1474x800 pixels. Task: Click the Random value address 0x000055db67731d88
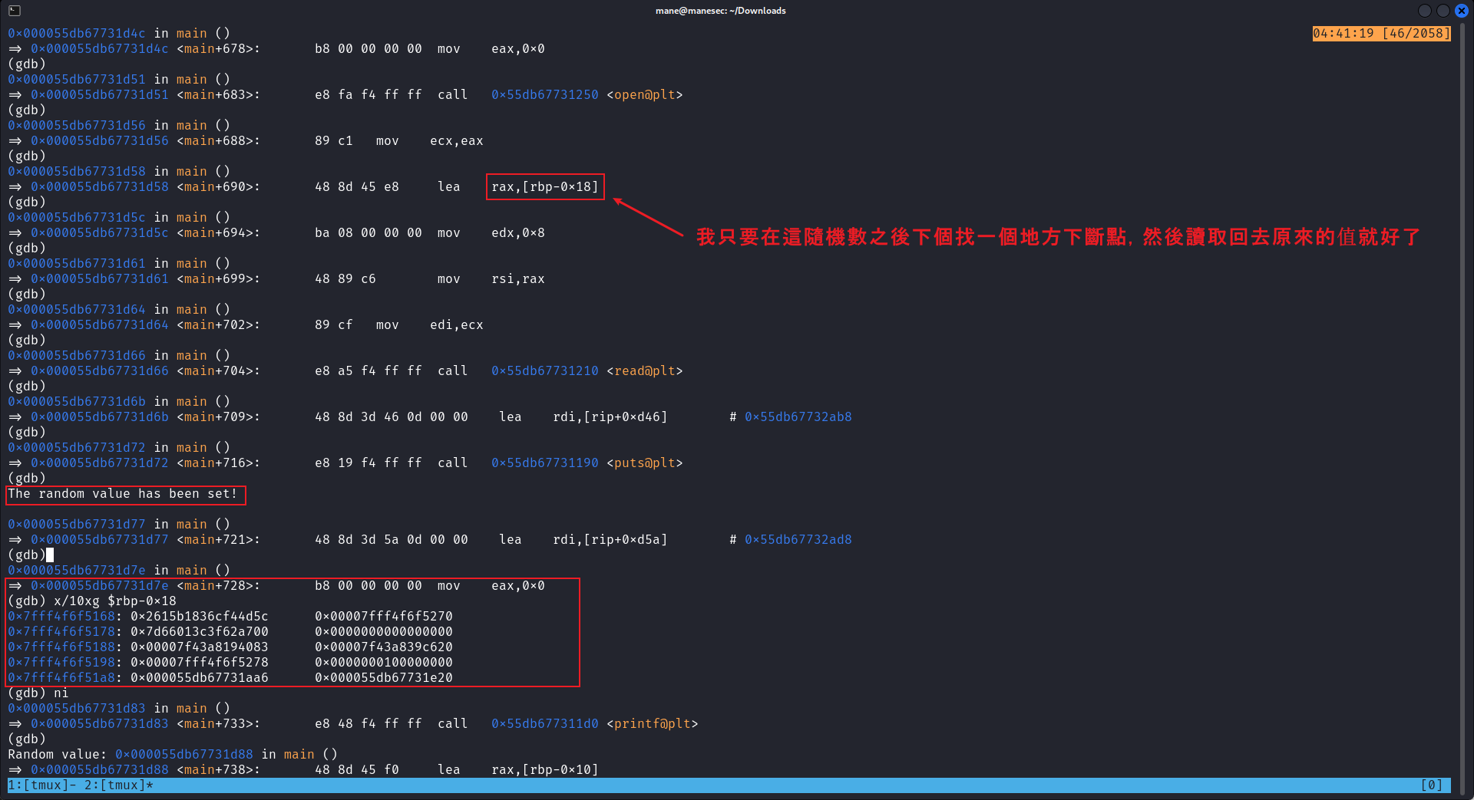pos(184,754)
